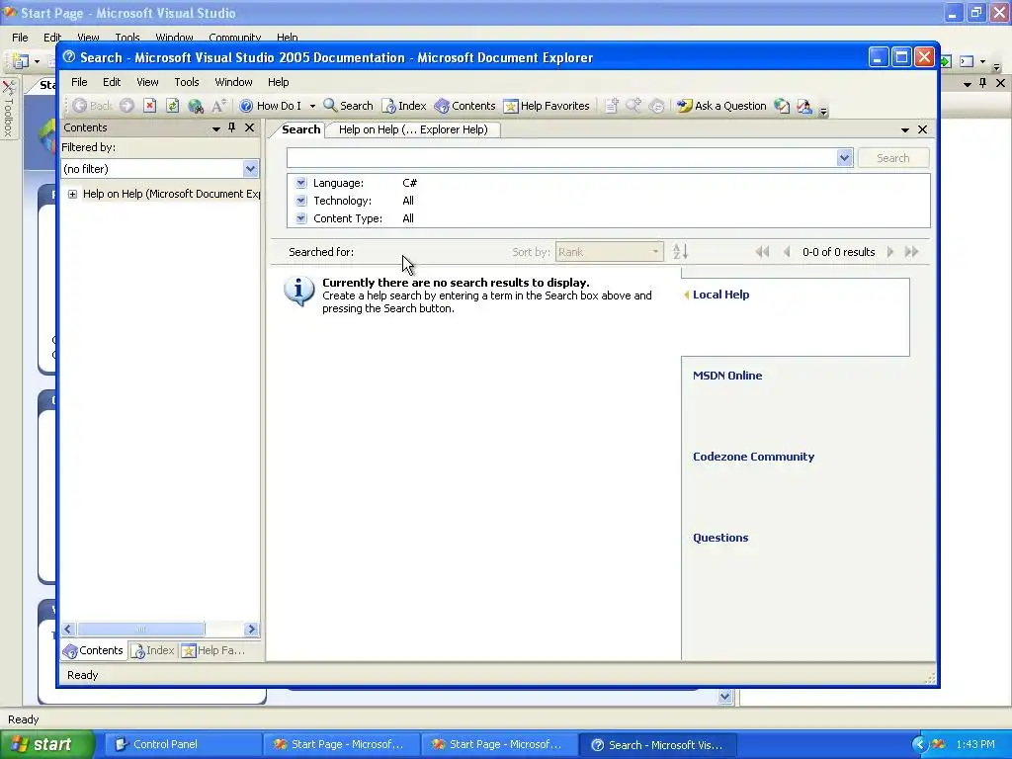This screenshot has width=1012, height=759.
Task: Open the Contents pane window position dropdown
Action: (x=216, y=128)
